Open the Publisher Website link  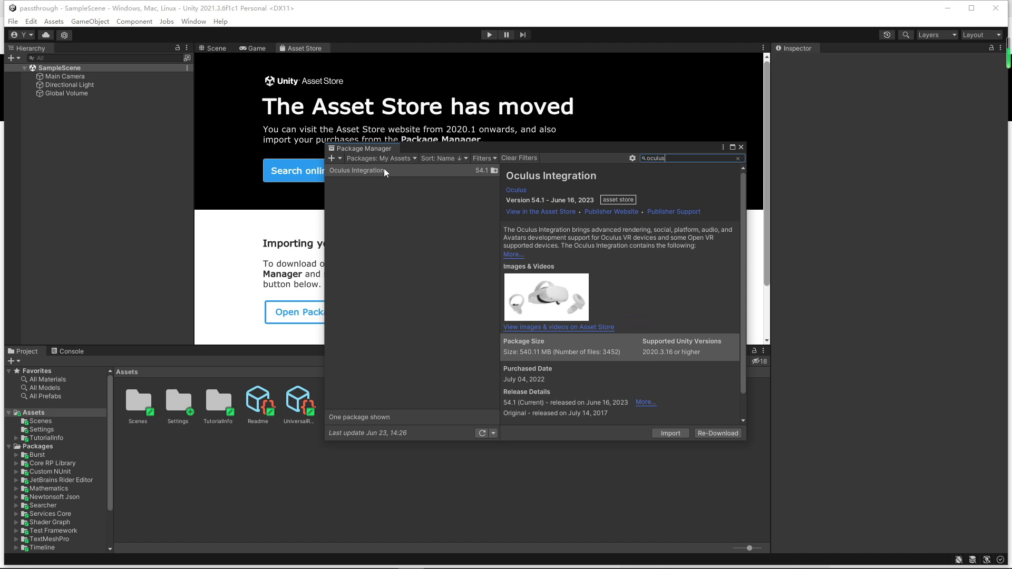tap(611, 212)
